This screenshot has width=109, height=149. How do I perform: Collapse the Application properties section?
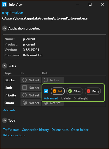click(x=5, y=28)
